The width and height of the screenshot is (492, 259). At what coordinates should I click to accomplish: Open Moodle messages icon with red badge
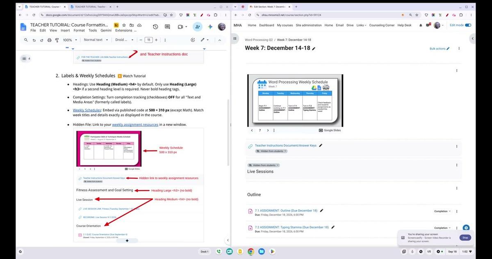[x=428, y=25]
